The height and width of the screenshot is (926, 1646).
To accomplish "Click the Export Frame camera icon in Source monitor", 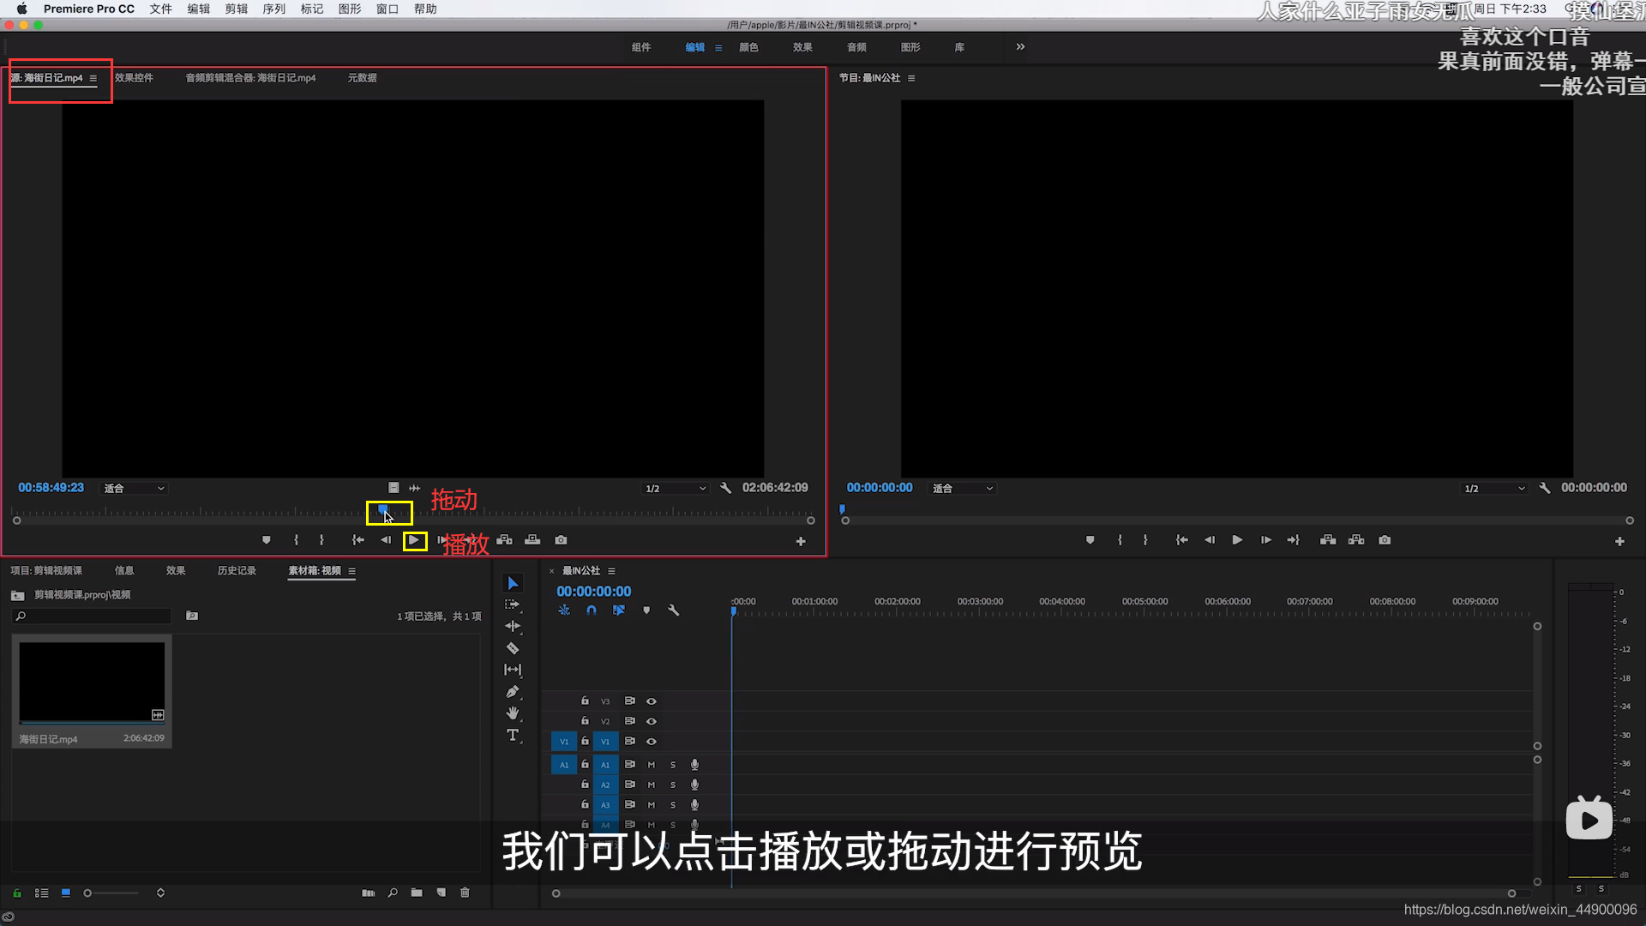I will click(x=561, y=540).
